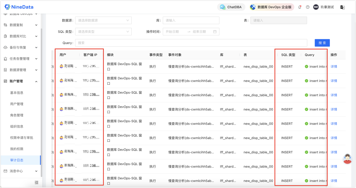Click the 事件类型 column header
This screenshot has width=356, height=188.
pyautogui.click(x=156, y=55)
